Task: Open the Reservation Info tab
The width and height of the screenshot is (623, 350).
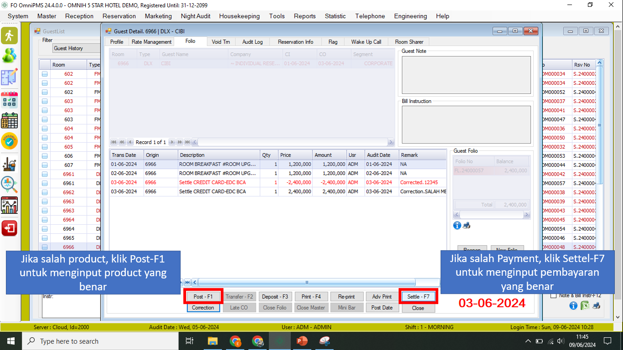Action: pos(296,41)
